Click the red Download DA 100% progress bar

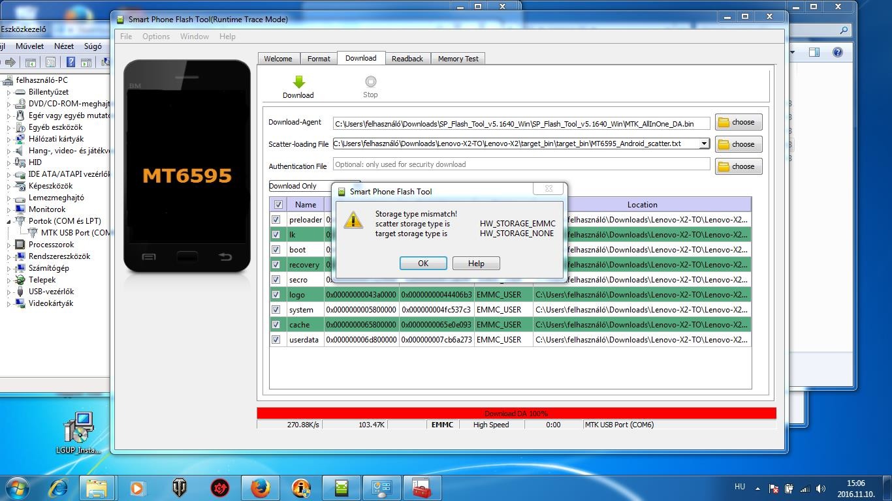(517, 413)
